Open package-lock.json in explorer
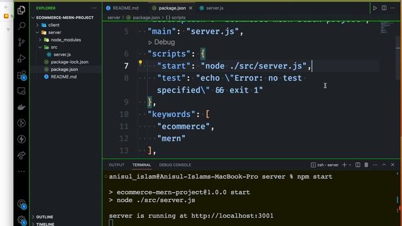 pyautogui.click(x=70, y=62)
